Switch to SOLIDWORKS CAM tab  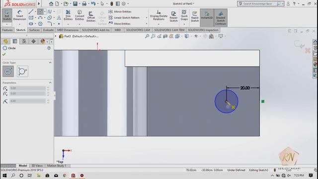pyautogui.click(x=138, y=30)
